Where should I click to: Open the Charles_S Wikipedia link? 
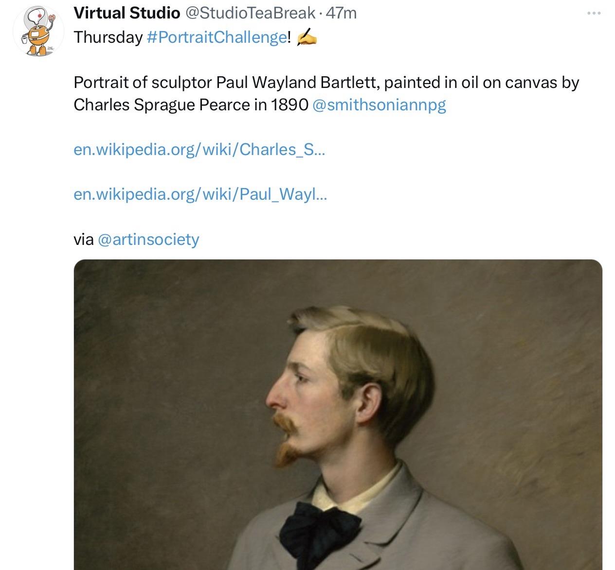click(199, 149)
